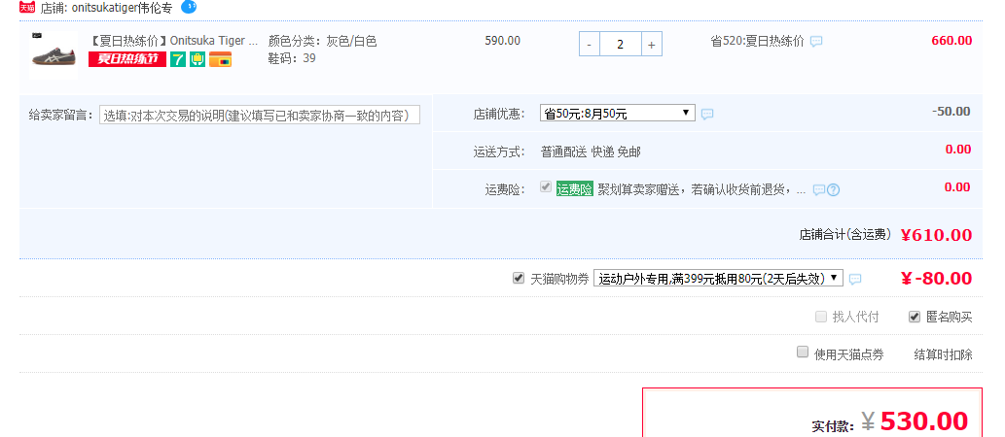The width and height of the screenshot is (1005, 437).
Task: Click the shop name onitsukatiger伟伦专
Action: (123, 9)
